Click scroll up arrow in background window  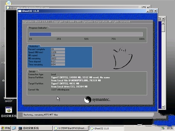(163, 23)
